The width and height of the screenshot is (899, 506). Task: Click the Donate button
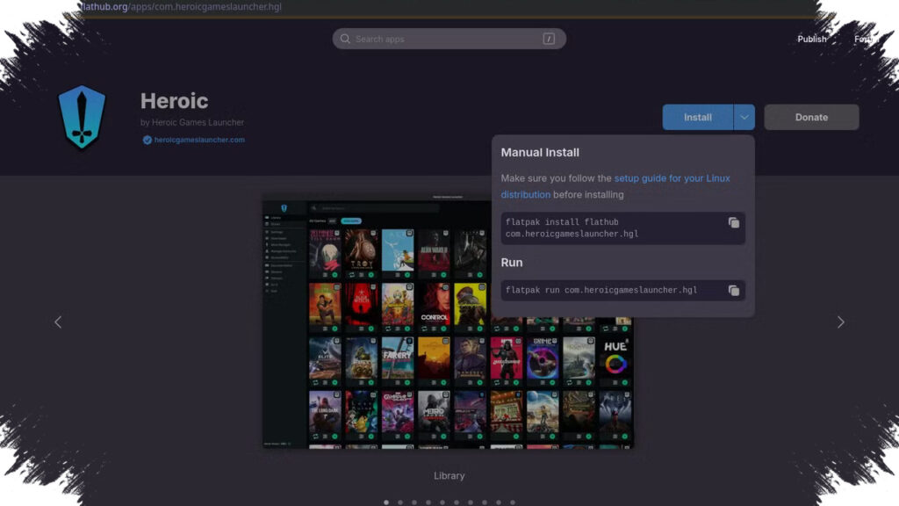point(811,117)
